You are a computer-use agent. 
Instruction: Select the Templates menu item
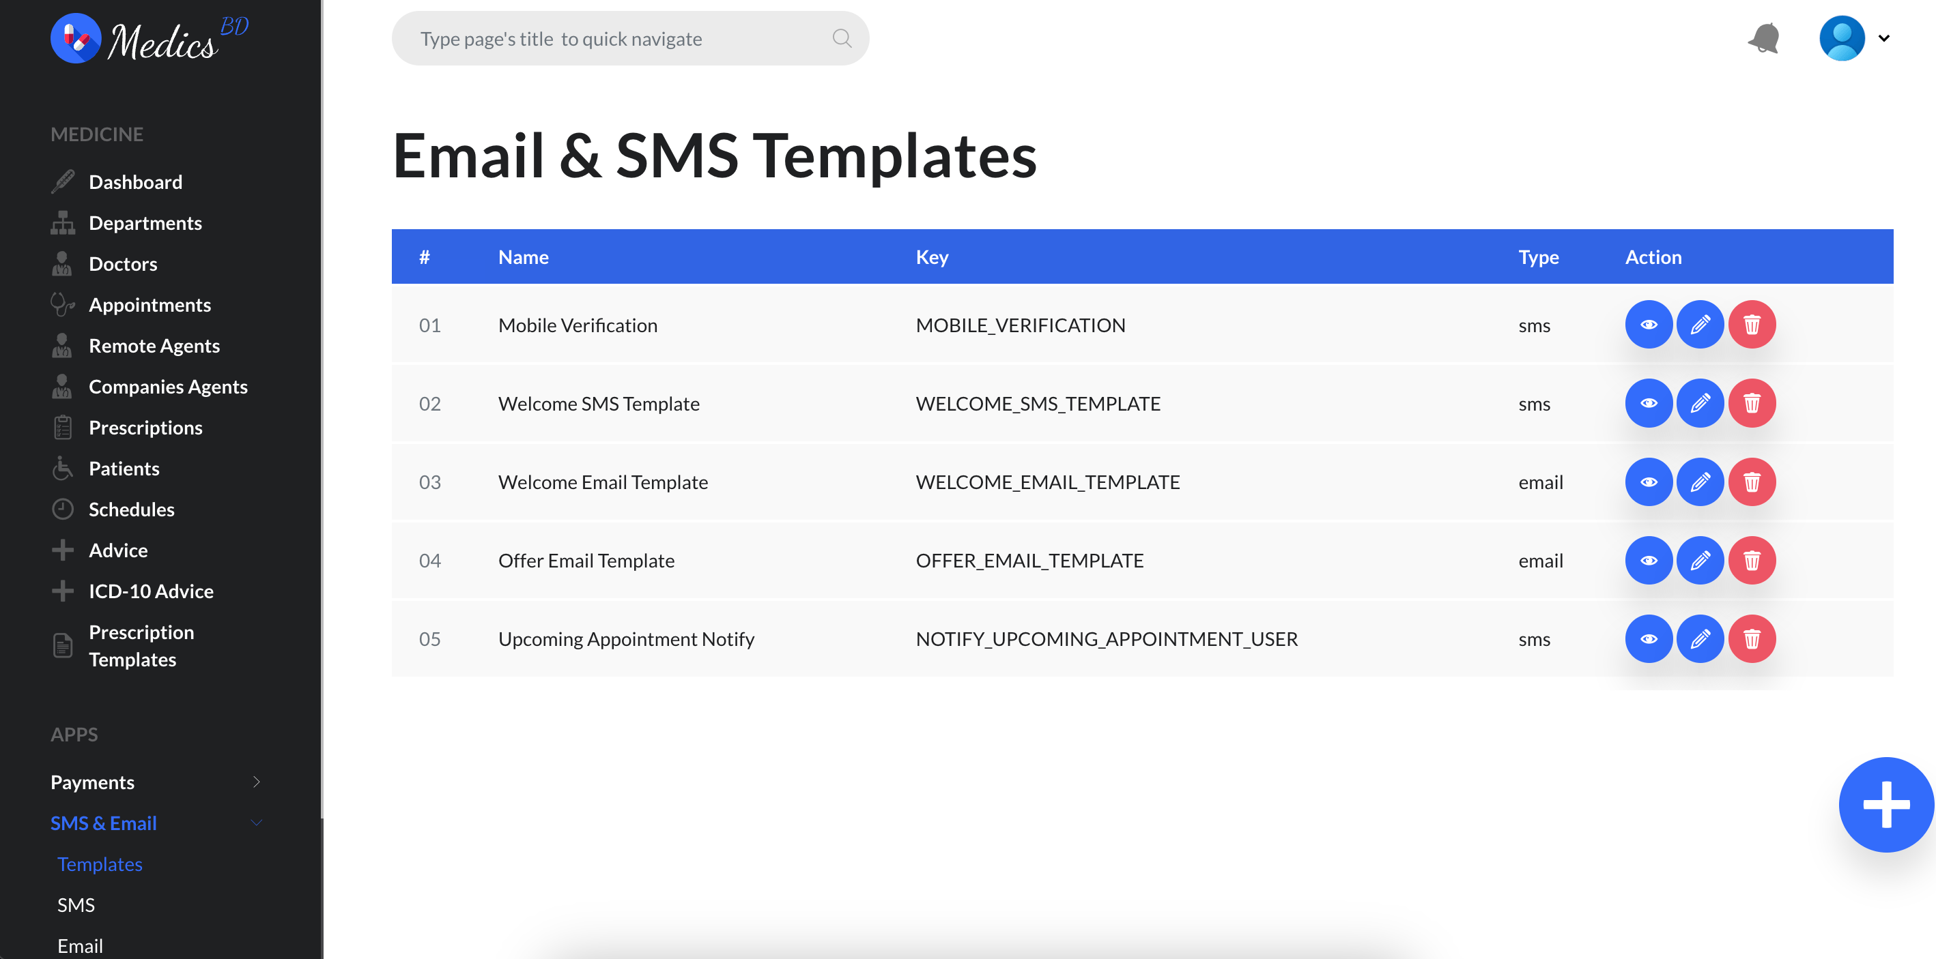pyautogui.click(x=100, y=863)
